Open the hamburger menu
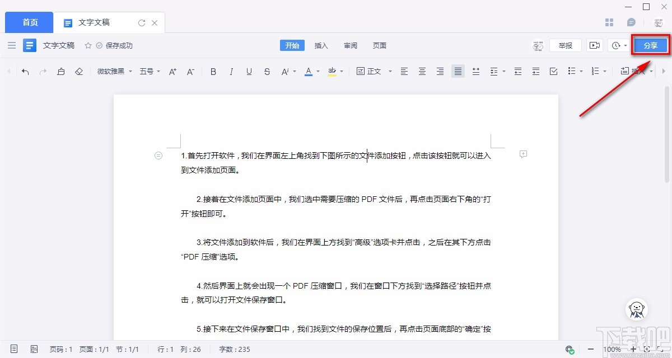 coord(12,45)
